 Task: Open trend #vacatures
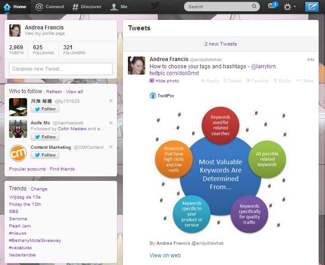pos(20,248)
